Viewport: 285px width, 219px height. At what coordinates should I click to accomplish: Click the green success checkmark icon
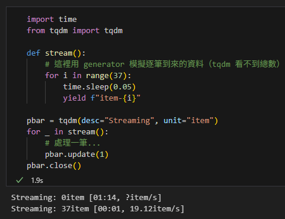(x=20, y=180)
